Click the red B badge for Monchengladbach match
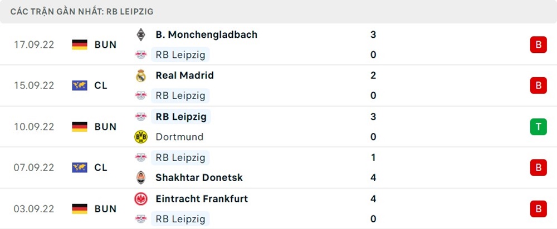 point(538,44)
